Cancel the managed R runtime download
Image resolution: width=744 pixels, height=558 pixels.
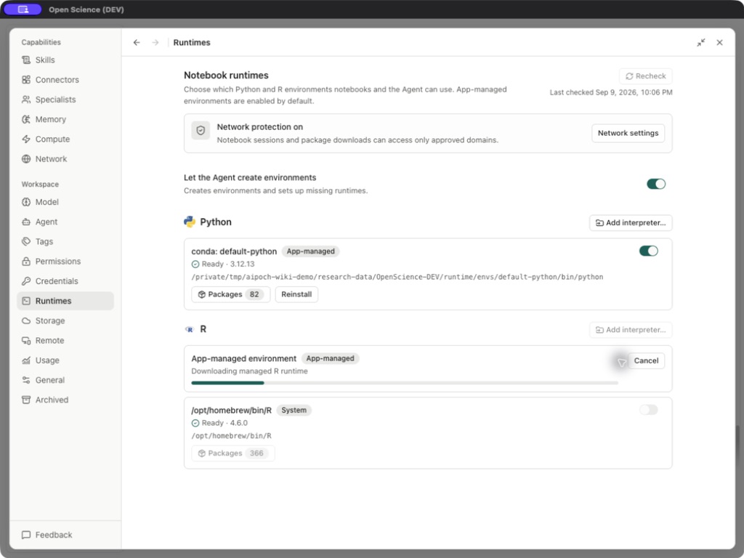[x=646, y=360]
